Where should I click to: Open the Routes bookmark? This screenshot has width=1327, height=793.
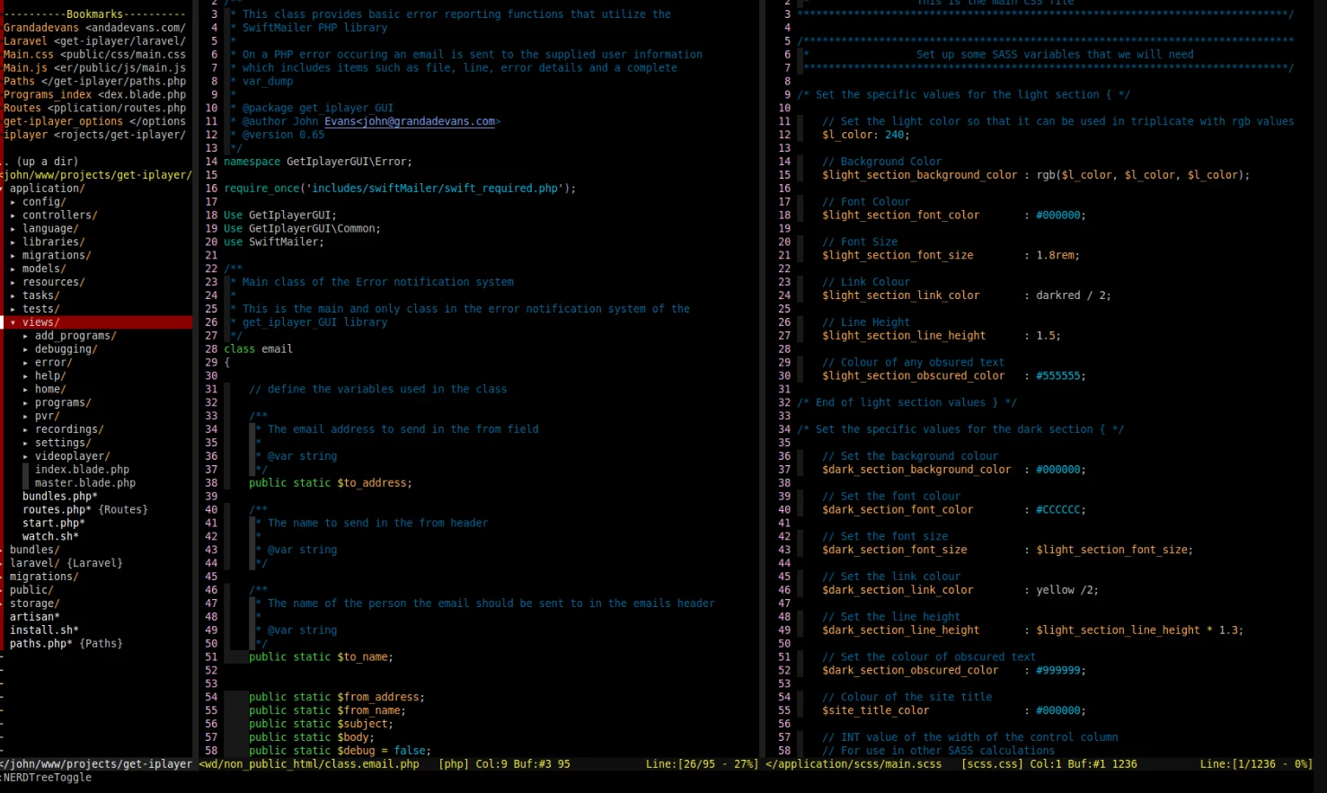[94, 109]
